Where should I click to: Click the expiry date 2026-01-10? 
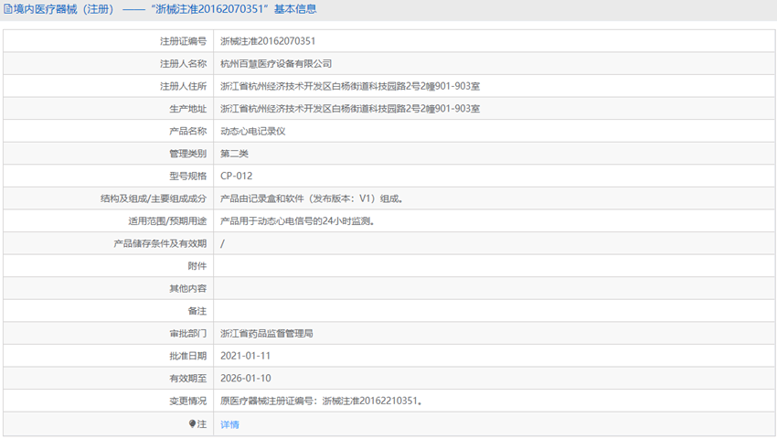(x=245, y=378)
